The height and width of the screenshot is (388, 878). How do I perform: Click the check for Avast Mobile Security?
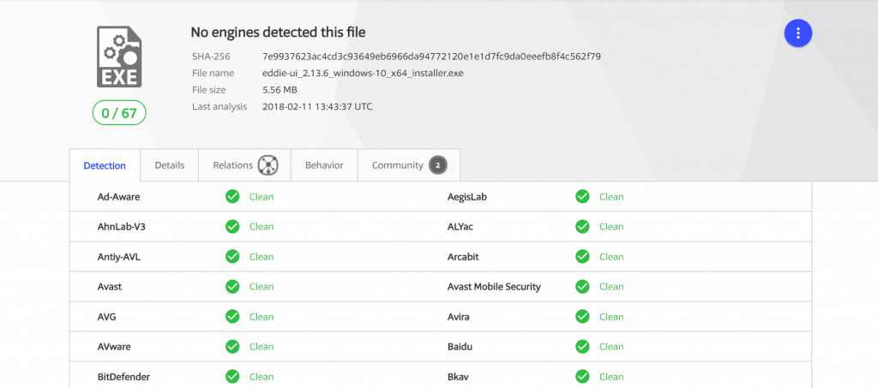point(582,286)
